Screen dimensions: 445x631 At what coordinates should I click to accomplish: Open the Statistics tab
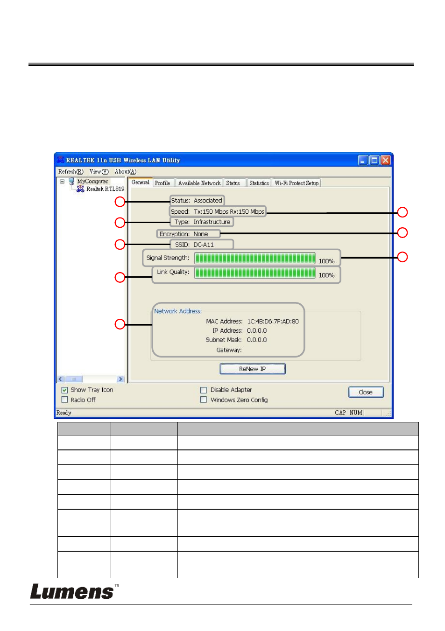[259, 183]
